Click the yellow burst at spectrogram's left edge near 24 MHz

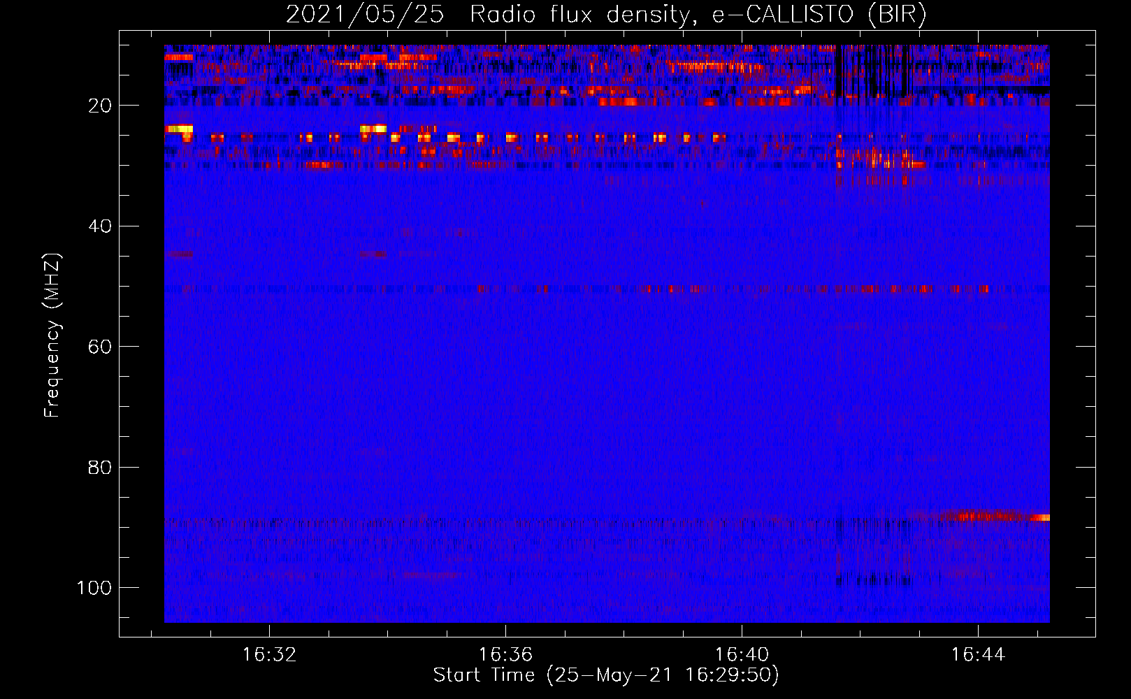click(x=179, y=129)
